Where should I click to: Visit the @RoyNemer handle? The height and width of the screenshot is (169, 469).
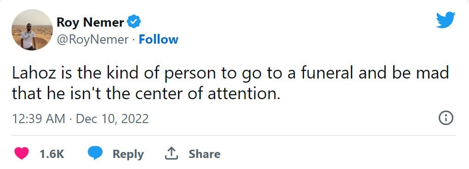pos(93,39)
